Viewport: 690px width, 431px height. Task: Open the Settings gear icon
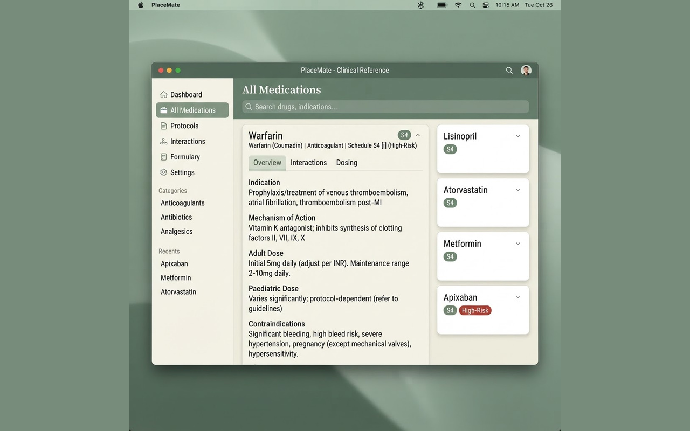coord(164,173)
